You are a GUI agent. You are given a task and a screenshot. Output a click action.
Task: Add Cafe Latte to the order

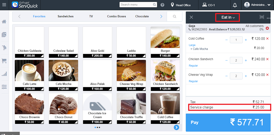pos(29,75)
